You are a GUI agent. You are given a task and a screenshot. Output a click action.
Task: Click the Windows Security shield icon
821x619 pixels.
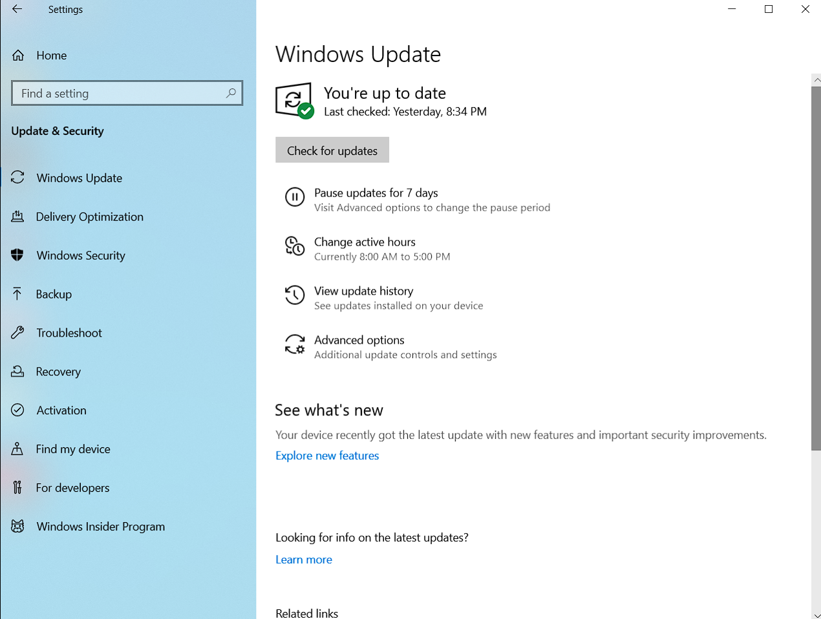tap(17, 255)
